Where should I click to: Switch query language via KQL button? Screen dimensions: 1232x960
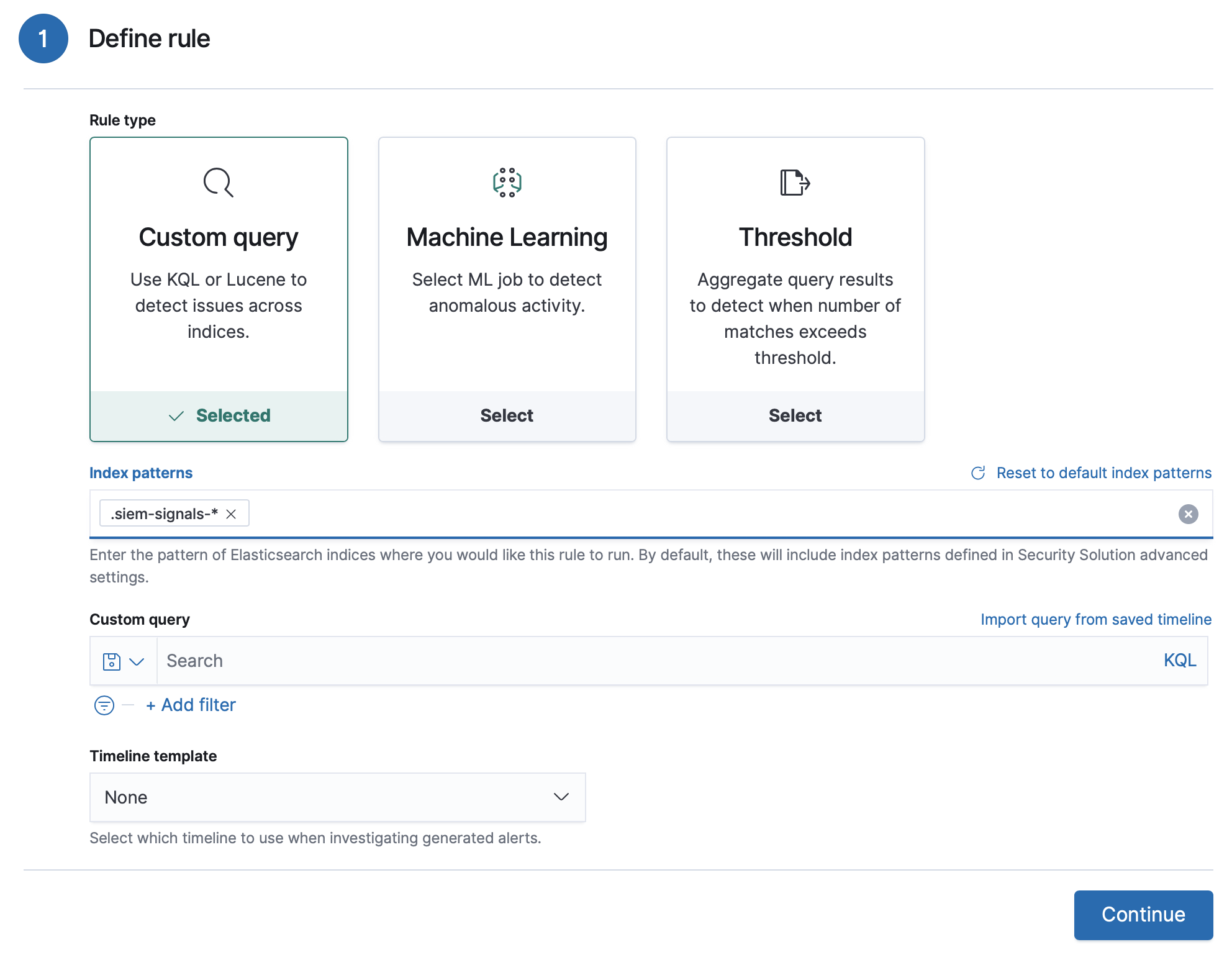1179,661
